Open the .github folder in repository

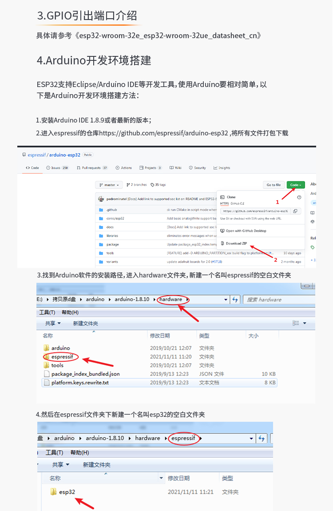pyautogui.click(x=112, y=210)
